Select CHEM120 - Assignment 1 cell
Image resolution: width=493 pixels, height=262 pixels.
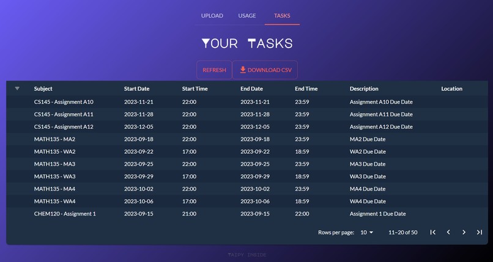click(65, 214)
